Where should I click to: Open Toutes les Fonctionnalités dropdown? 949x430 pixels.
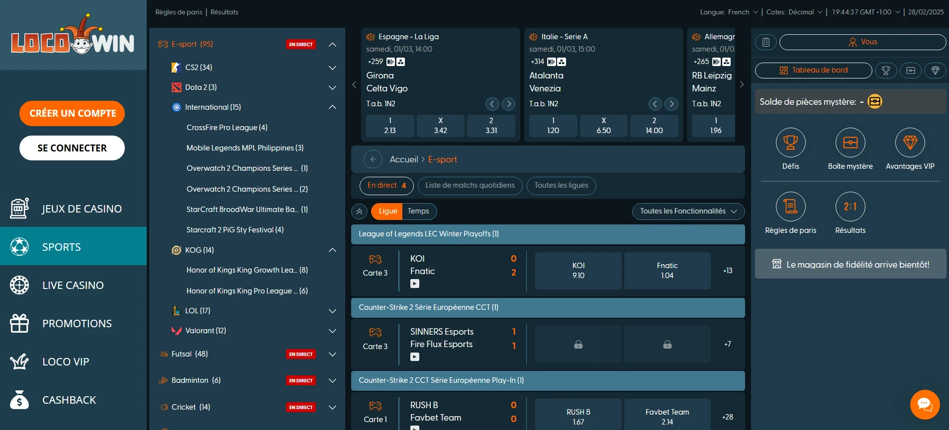tap(688, 212)
